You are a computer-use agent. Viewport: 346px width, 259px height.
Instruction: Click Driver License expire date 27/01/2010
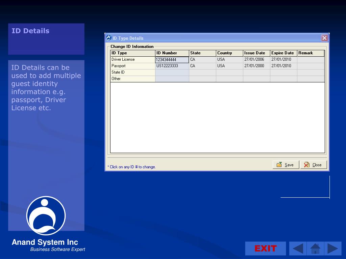pyautogui.click(x=283, y=59)
